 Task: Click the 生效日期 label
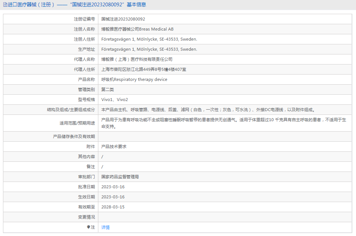pyautogui.click(x=86, y=197)
